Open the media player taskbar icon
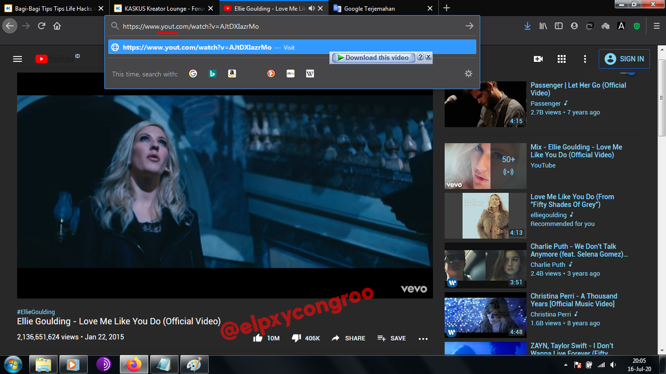666x374 pixels. point(73,365)
